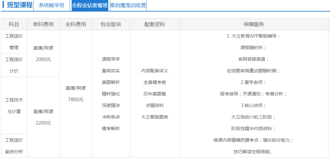This screenshot has height=159, width=330.
Task: Open the 案例魔鬼训练营 tab
Action: 128,5
